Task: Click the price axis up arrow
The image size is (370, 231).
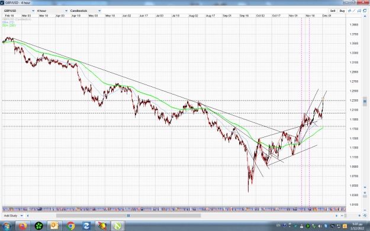Action: pos(365,17)
